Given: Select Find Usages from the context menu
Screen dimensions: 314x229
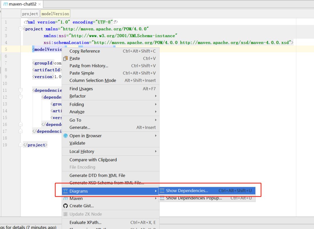Looking at the screenshot, I should point(81,89).
